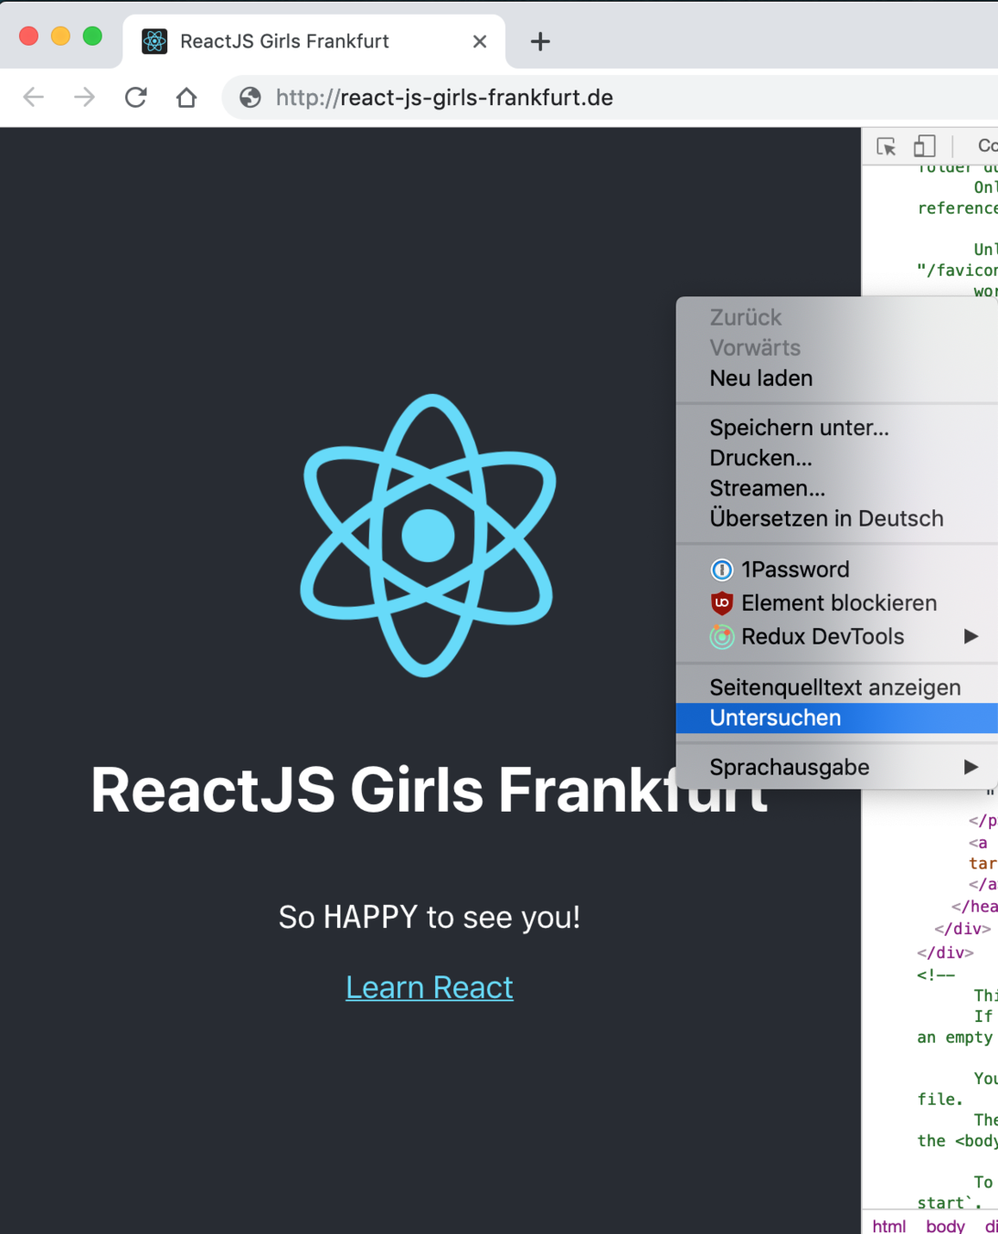Viewport: 998px width, 1234px height.
Task: Click the So HAPPY to see you! text
Action: point(430,917)
